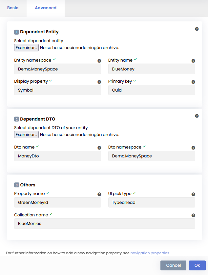This screenshot has width=208, height=275.
Task: Click help icon beside Collection name
Action: (x=193, y=215)
